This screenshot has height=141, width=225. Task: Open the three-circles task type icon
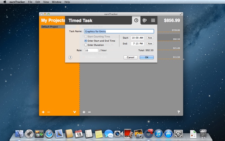pos(145,20)
